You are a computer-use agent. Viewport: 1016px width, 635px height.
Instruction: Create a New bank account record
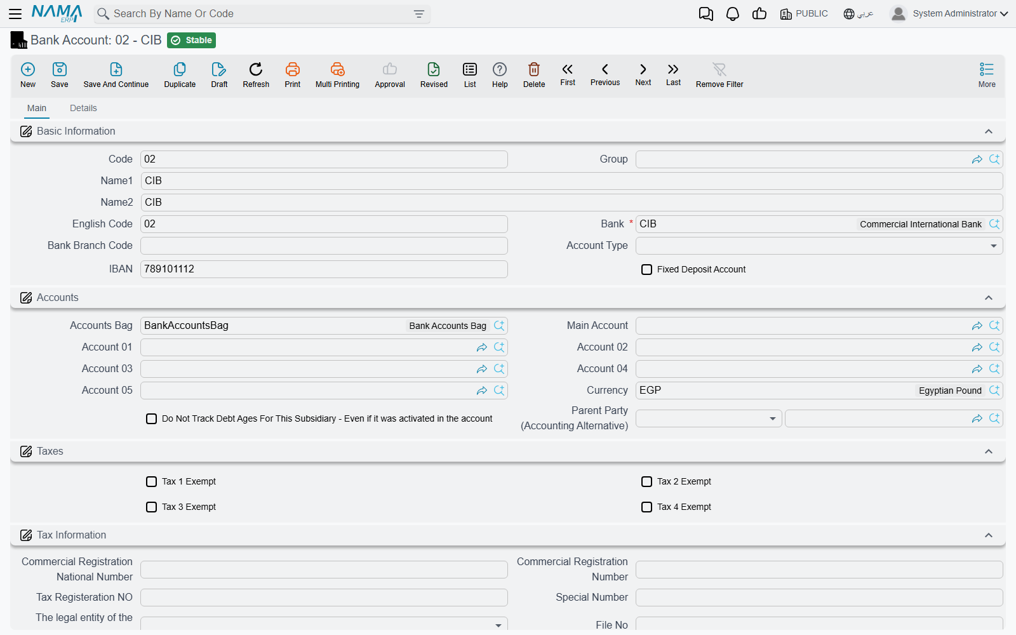click(28, 75)
